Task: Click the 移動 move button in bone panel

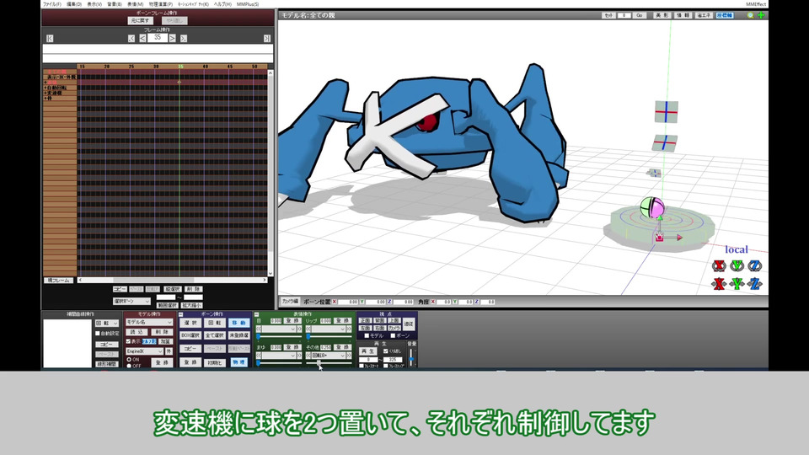Action: pos(238,323)
